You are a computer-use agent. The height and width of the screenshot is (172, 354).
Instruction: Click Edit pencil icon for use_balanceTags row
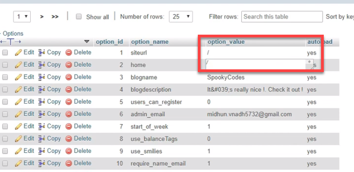coord(18,139)
